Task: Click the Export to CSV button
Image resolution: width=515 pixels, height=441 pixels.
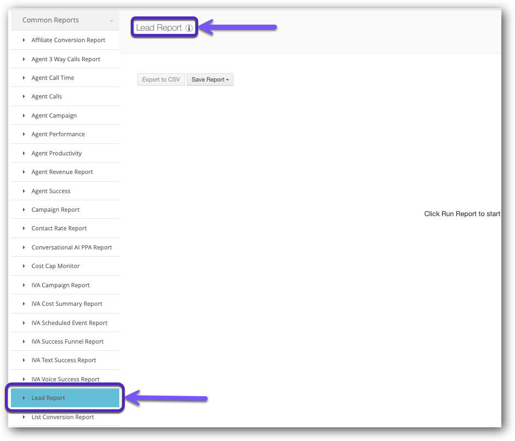Action: tap(161, 80)
